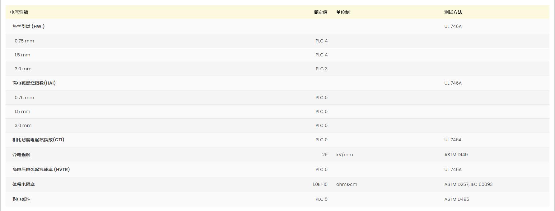
Task: Click the 高电弧燃烧指数(HAI) row label
Action: click(x=34, y=83)
